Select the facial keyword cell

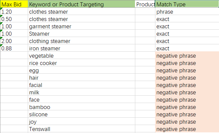pyautogui.click(x=81, y=85)
